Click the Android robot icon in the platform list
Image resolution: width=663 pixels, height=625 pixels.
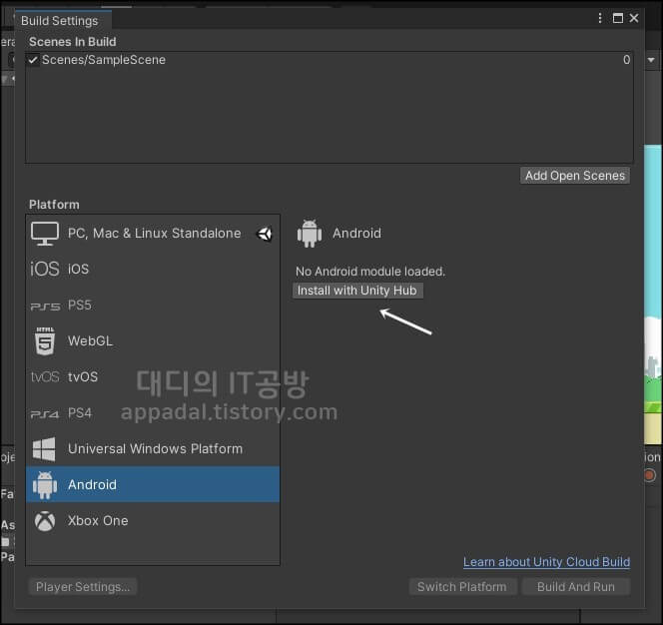(x=44, y=485)
